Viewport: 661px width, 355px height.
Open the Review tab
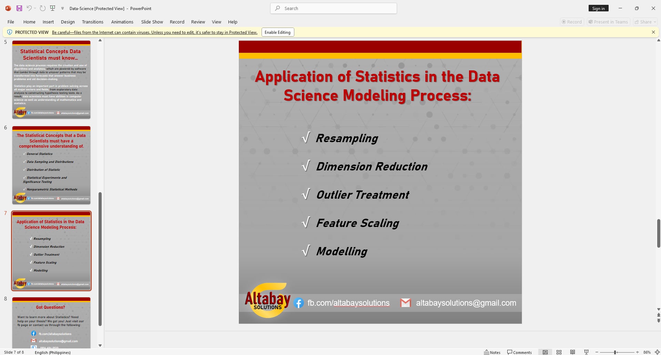pyautogui.click(x=198, y=22)
